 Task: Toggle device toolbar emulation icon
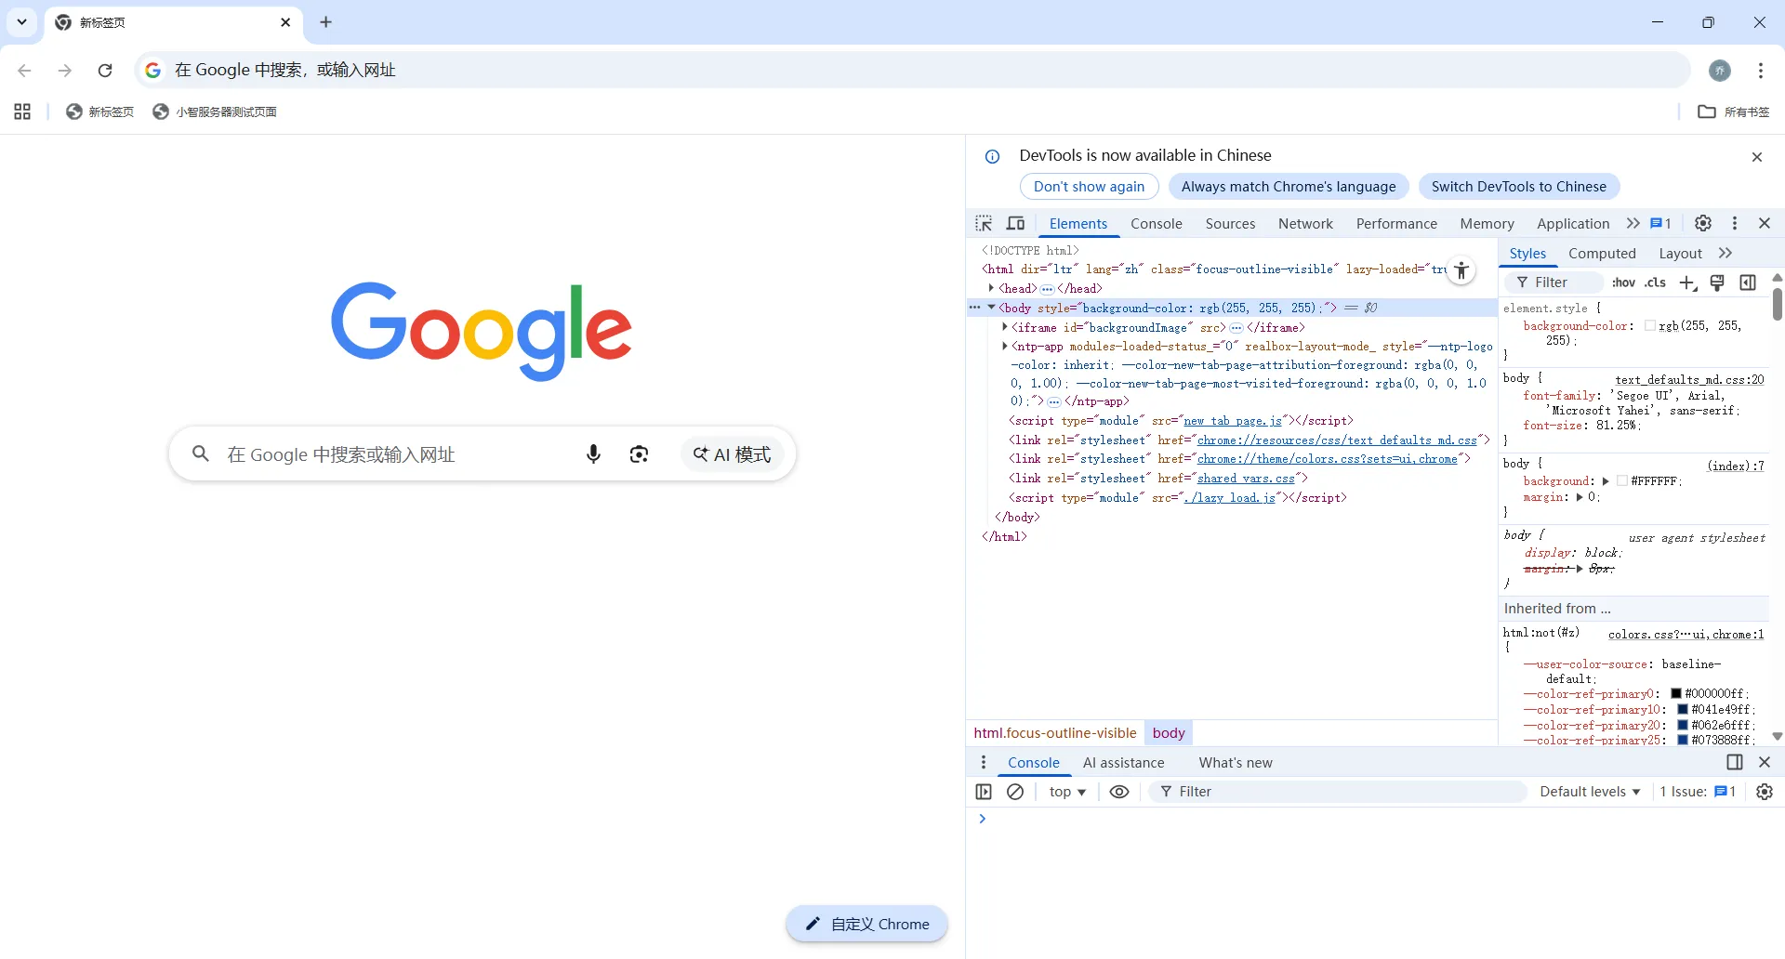tap(1016, 223)
